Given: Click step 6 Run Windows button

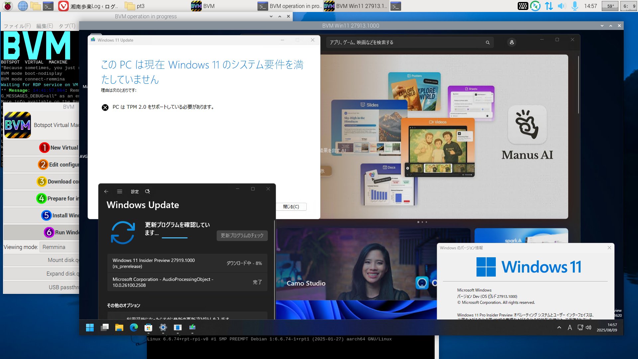Looking at the screenshot, I should click(42, 232).
